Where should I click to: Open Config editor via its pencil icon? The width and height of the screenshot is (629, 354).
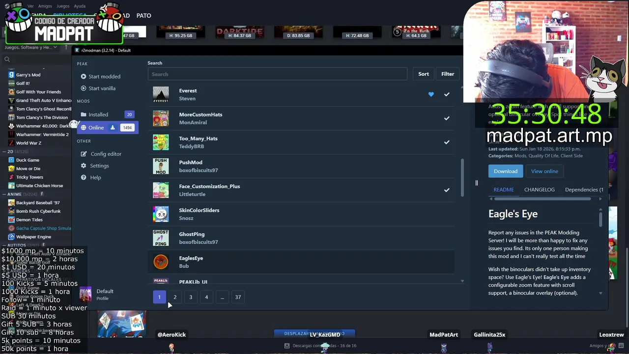pyautogui.click(x=84, y=154)
